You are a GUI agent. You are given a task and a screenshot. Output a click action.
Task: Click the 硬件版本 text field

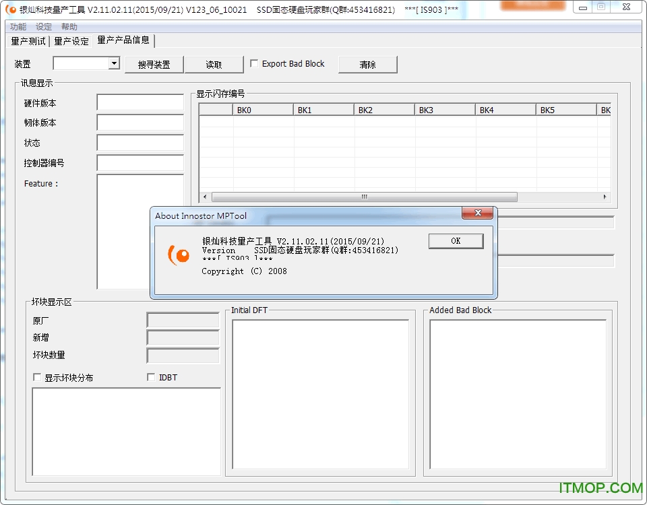tap(140, 102)
